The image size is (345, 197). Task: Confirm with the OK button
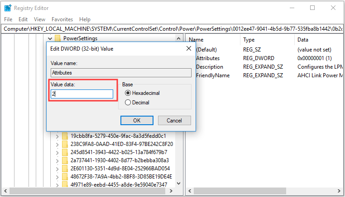click(x=137, y=120)
